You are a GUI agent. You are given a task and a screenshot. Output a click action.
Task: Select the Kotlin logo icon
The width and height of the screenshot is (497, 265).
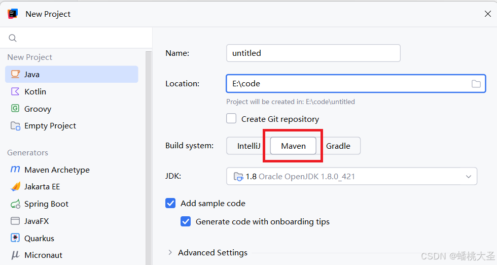click(x=15, y=91)
